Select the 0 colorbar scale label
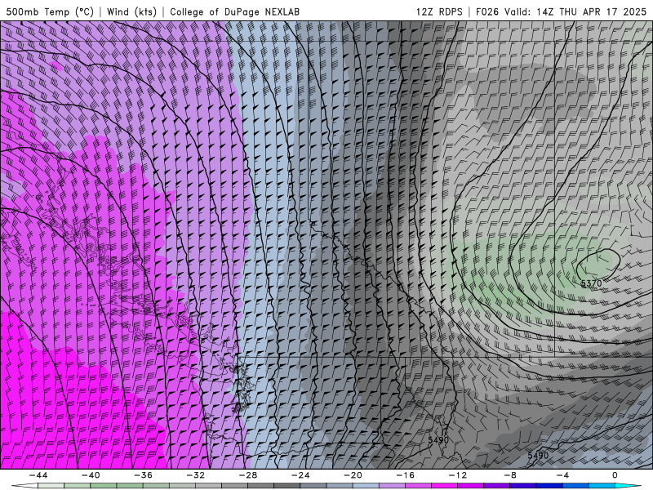Screen dimensions: 653x490 click(x=615, y=475)
